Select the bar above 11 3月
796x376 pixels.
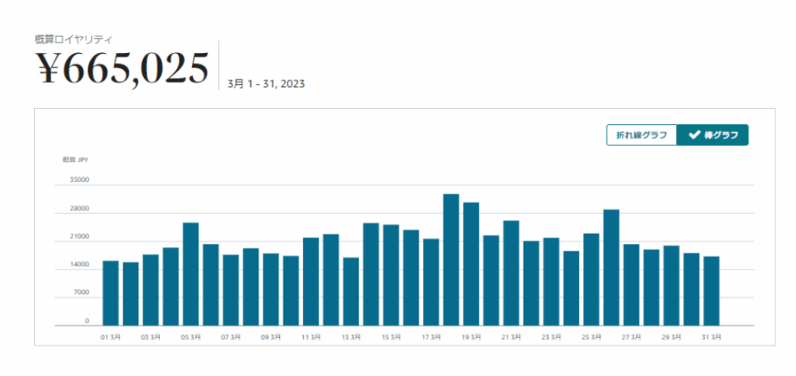[311, 282]
